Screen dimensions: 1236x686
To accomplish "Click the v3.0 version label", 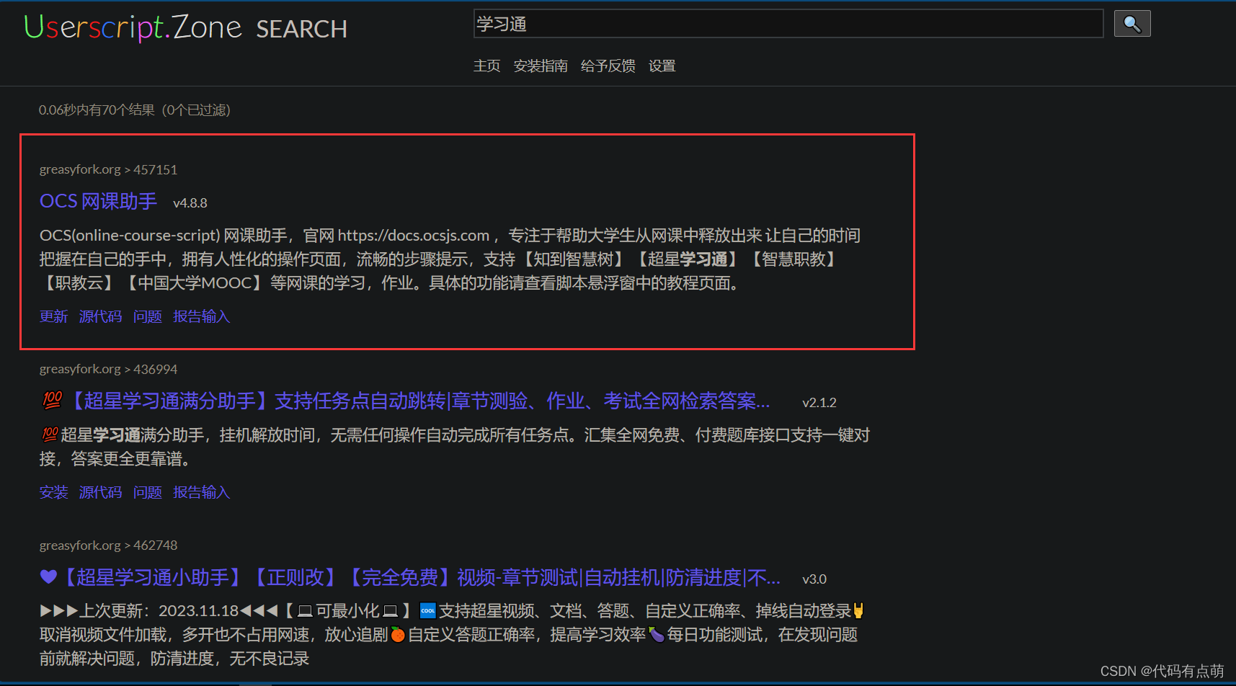I will click(814, 579).
